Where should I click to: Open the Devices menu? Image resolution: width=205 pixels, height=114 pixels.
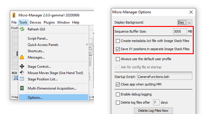coord(35,22)
